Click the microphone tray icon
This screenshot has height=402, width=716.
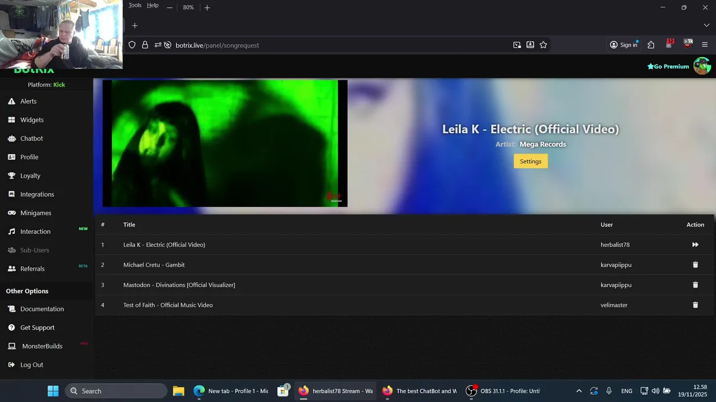609,391
